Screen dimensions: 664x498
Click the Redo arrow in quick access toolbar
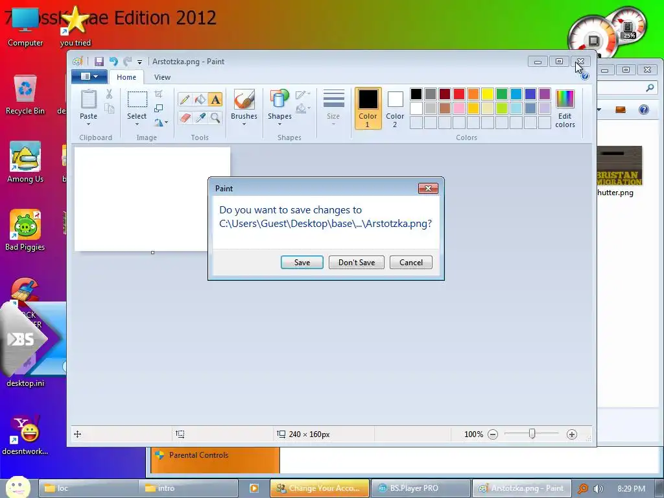tap(127, 62)
